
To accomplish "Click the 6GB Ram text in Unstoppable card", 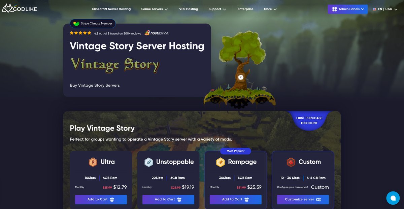I will [x=177, y=178].
